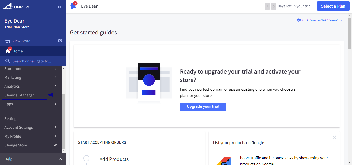Click the Select a Plan button
This screenshot has width=352, height=165.
click(333, 6)
